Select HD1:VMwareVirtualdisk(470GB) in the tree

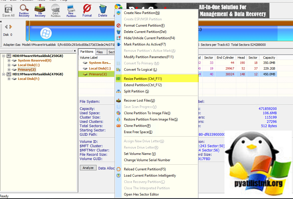tap(38, 74)
